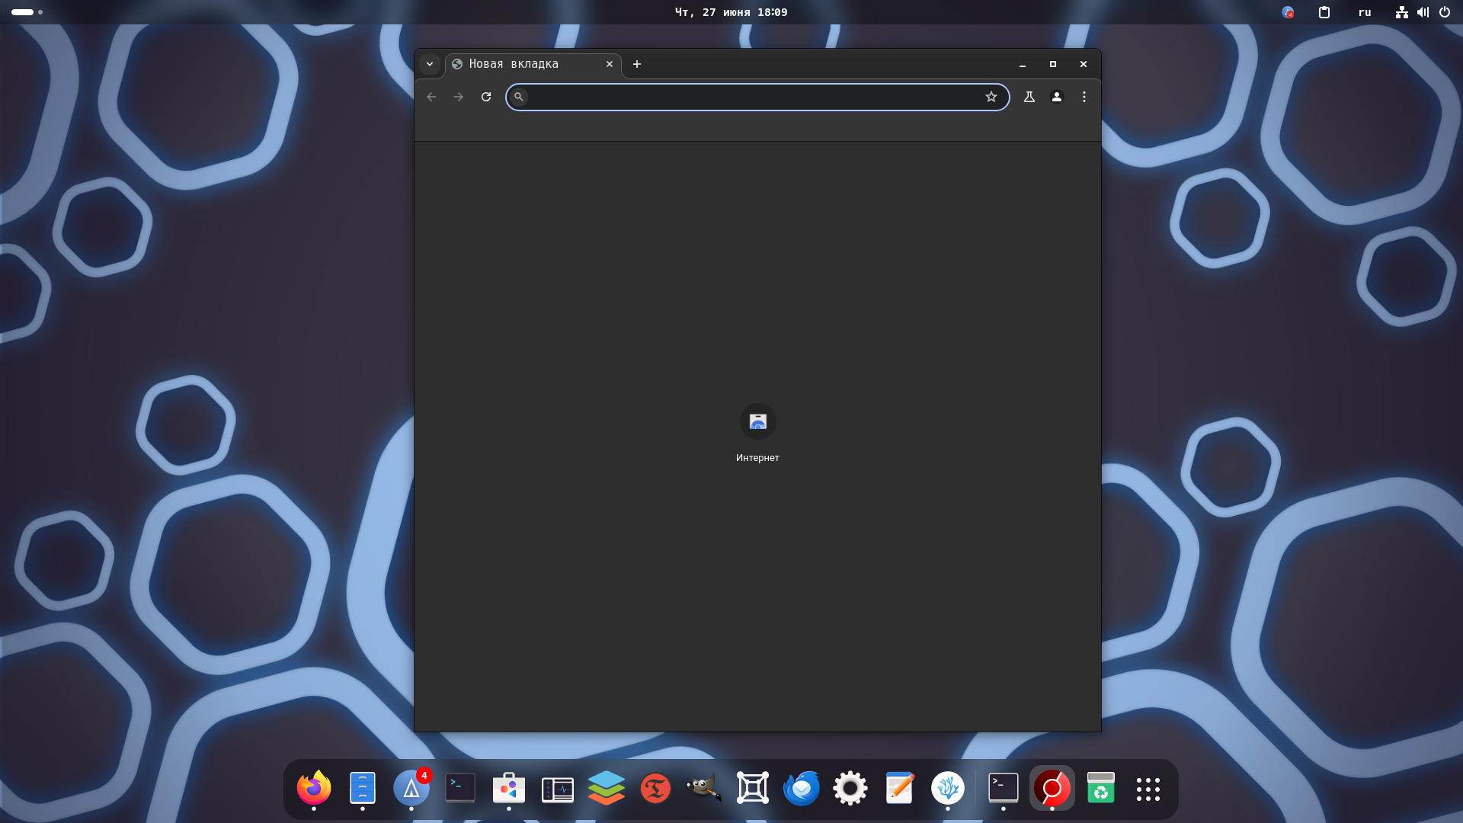The height and width of the screenshot is (823, 1463).
Task: Open the square frame dock app
Action: point(753,788)
